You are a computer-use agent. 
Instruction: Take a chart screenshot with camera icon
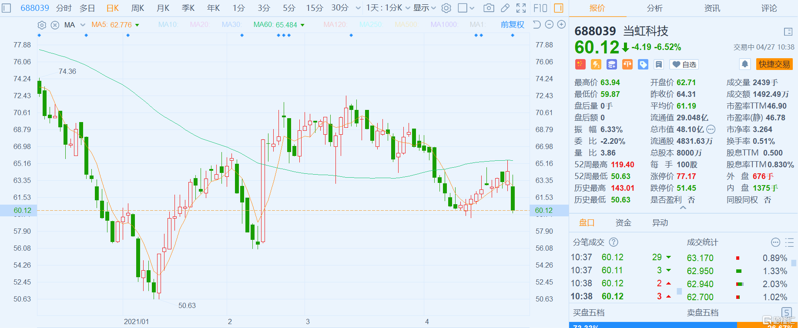489,8
